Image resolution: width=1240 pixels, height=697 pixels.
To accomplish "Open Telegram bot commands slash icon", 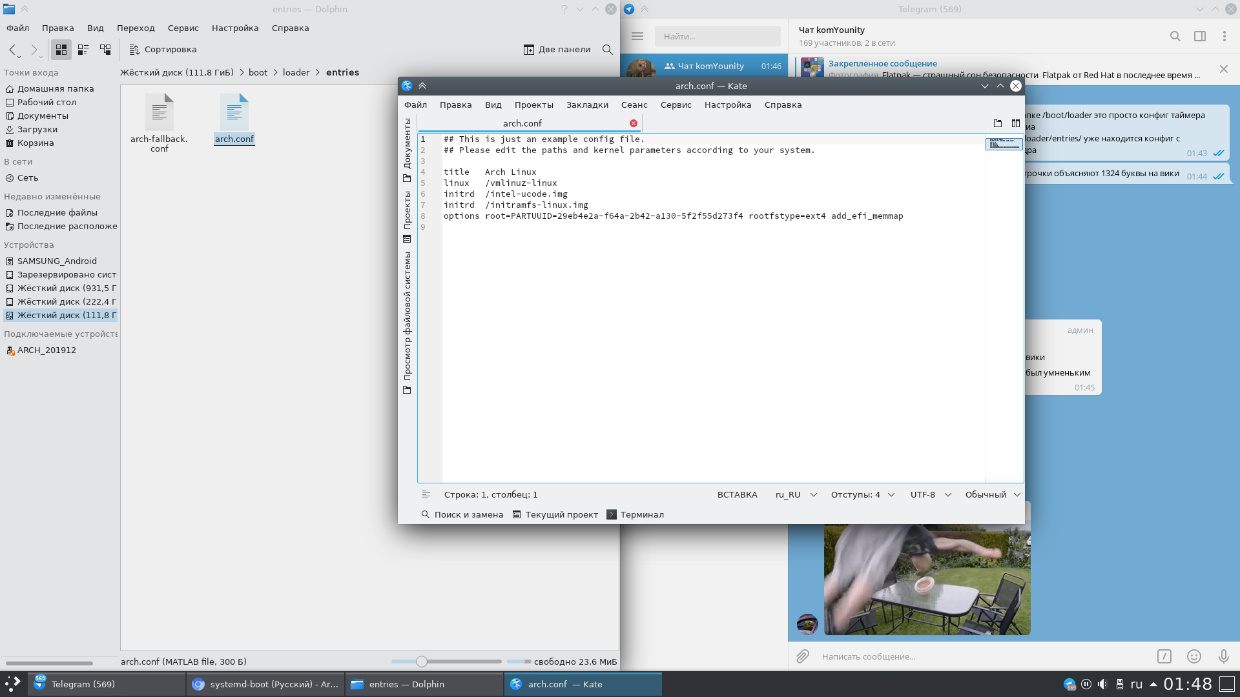I will pos(1164,656).
